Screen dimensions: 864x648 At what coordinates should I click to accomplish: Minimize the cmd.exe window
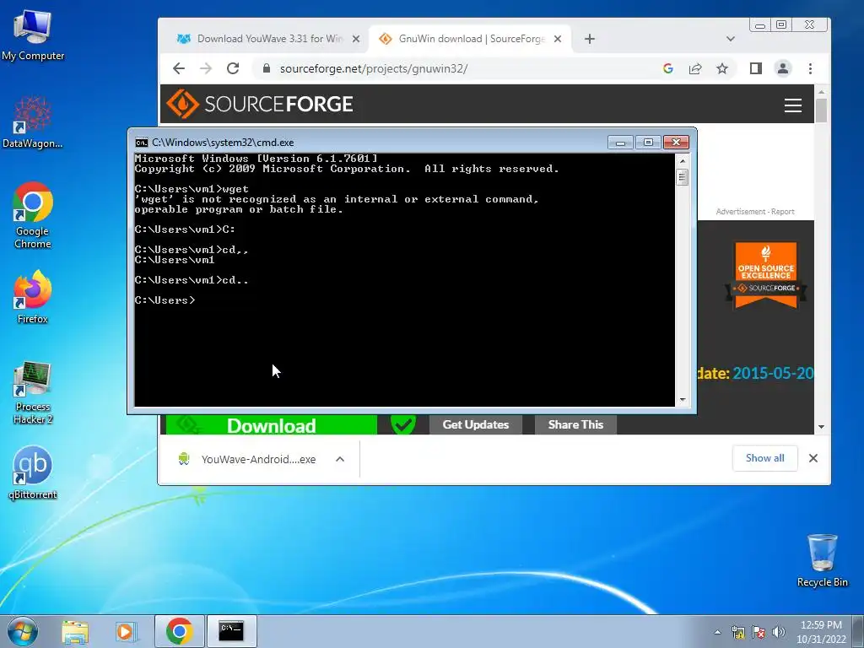[620, 143]
